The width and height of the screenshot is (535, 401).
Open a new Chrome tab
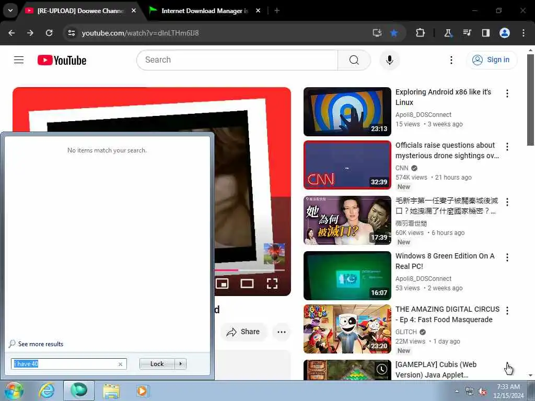[x=277, y=11]
